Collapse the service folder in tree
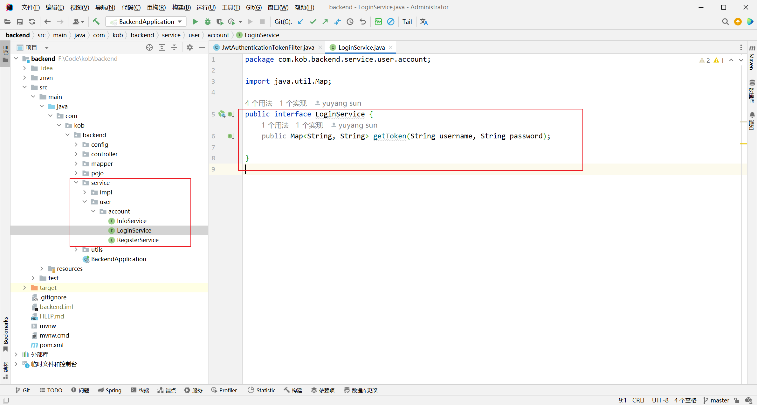Viewport: 757px width, 405px height. [76, 183]
